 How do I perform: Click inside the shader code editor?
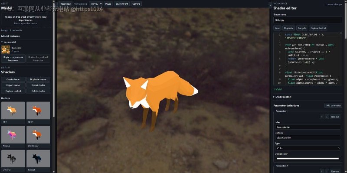click(x=308, y=59)
